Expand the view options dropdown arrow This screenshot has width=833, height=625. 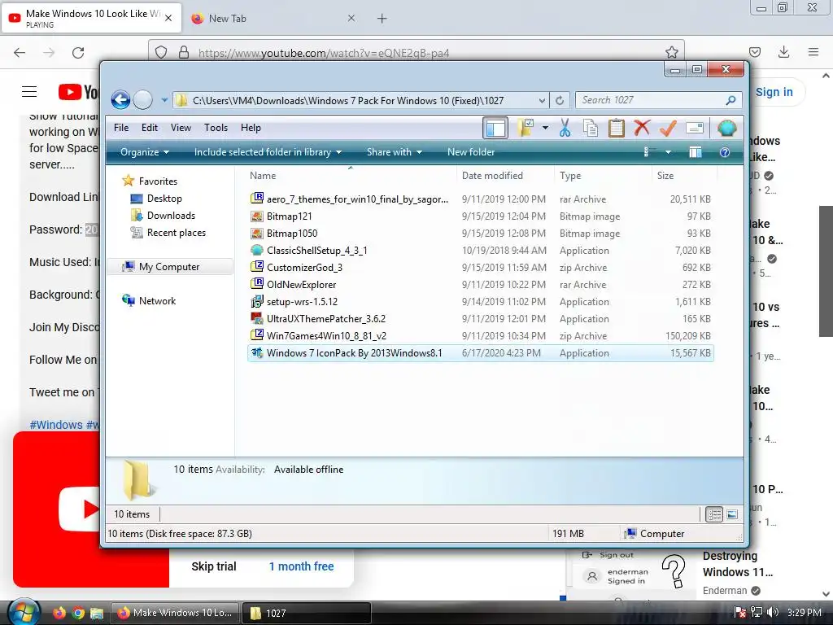click(668, 152)
